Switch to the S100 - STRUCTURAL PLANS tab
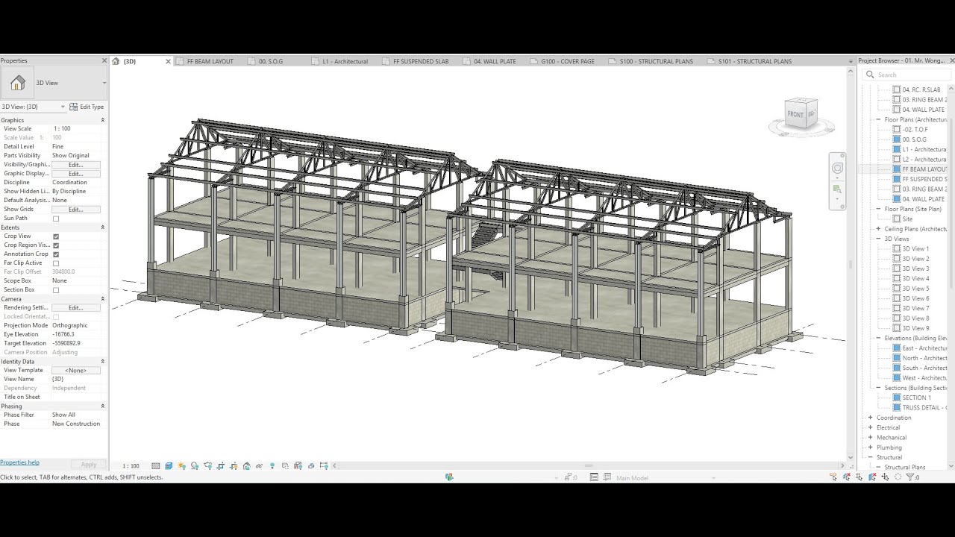This screenshot has height=537, width=955. (656, 61)
